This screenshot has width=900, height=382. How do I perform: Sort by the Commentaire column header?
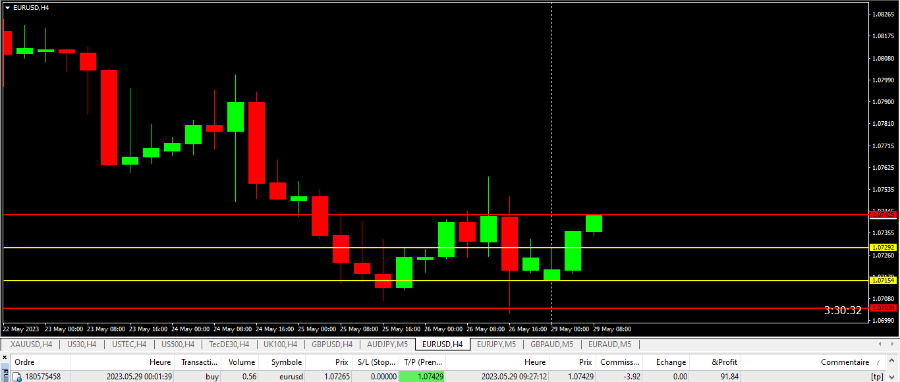point(814,362)
